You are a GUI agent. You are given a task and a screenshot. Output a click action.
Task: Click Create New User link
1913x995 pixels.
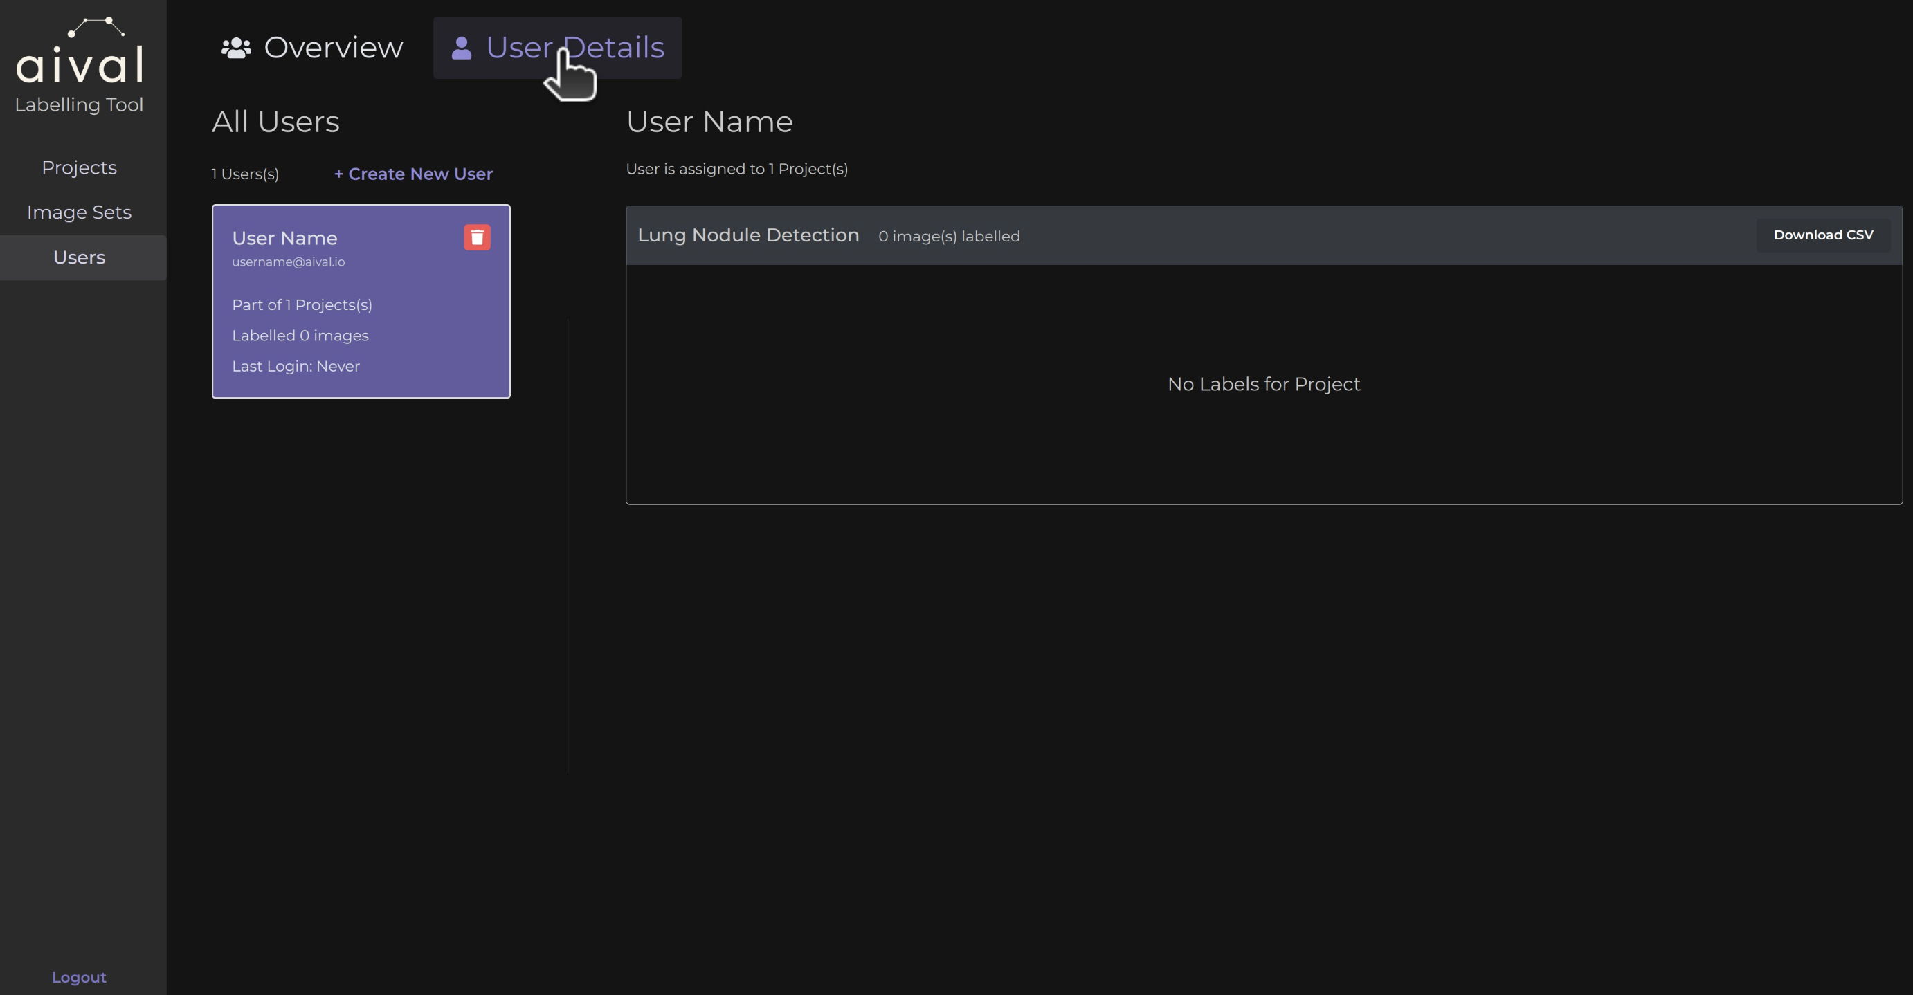click(x=412, y=173)
